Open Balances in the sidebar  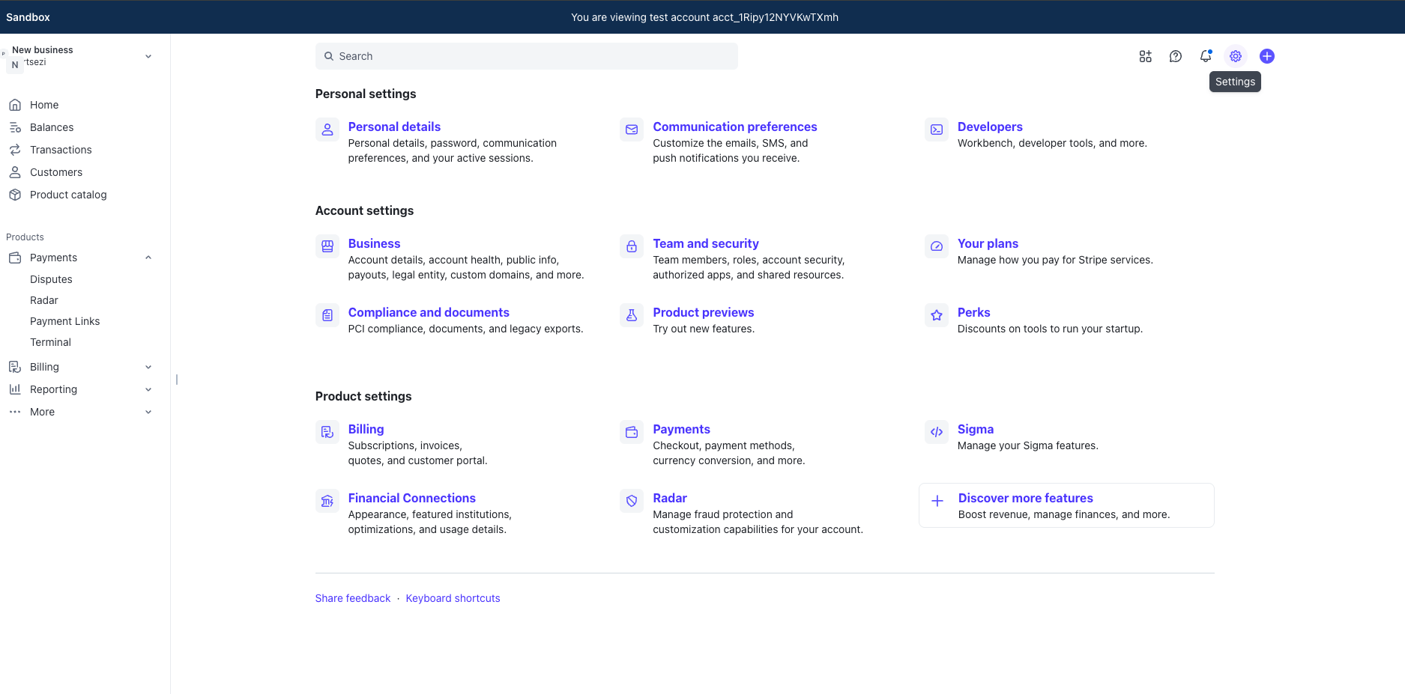coord(52,127)
